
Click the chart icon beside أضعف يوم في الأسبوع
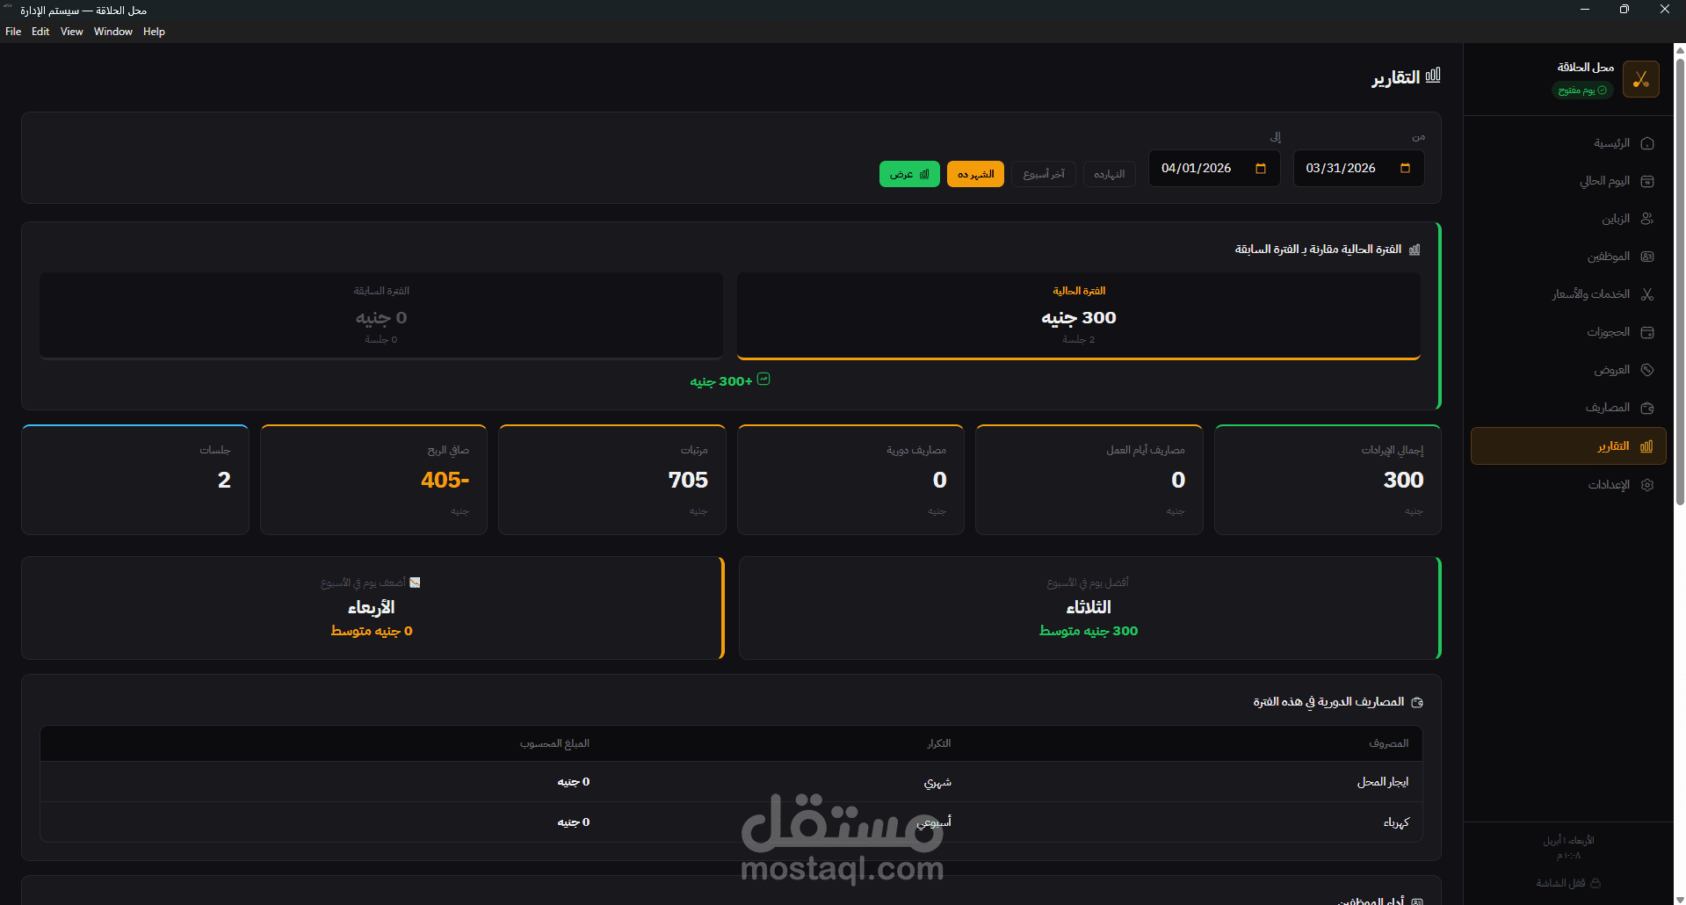pos(415,583)
